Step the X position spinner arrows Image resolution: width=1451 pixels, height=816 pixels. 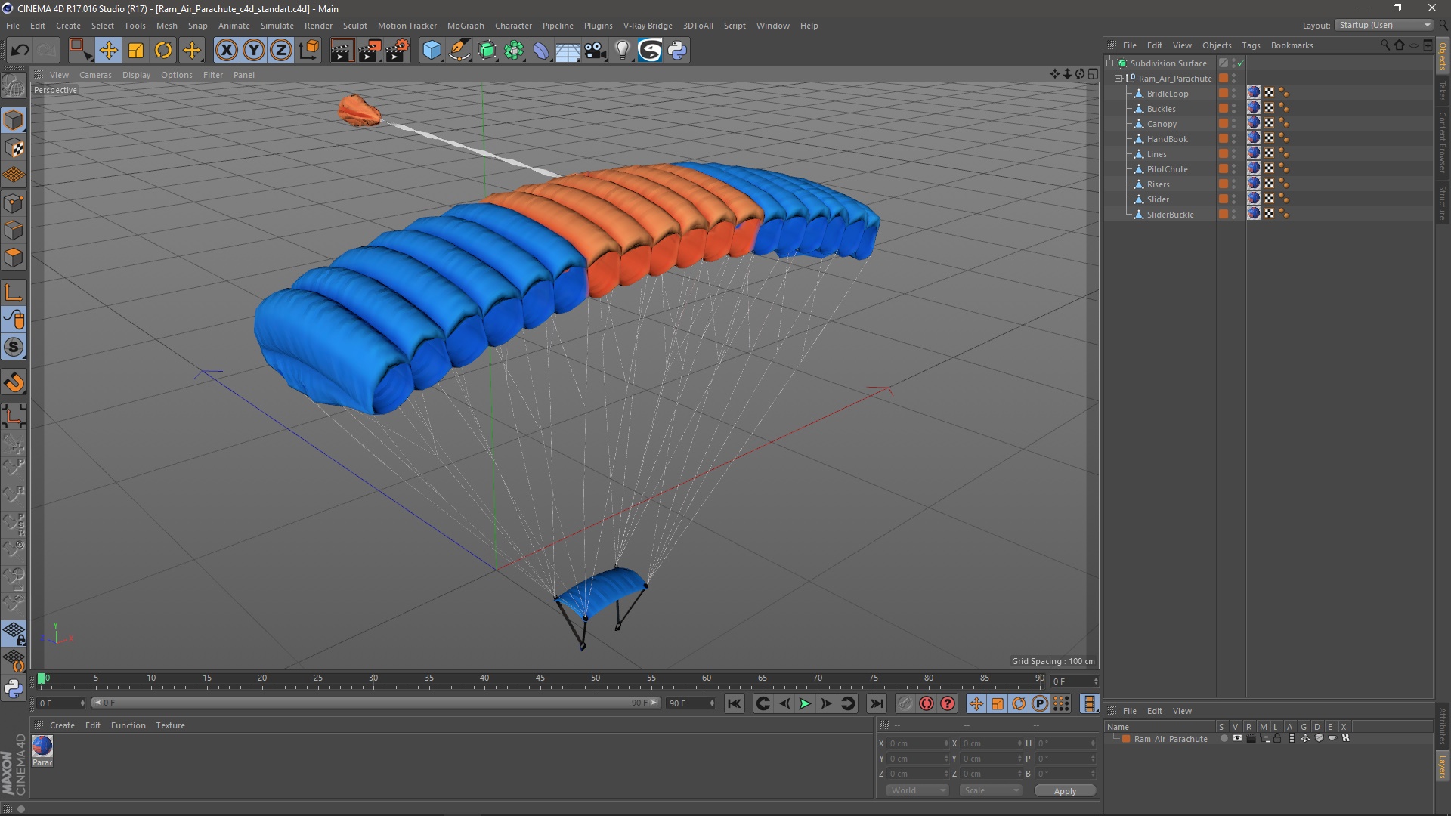(x=946, y=743)
